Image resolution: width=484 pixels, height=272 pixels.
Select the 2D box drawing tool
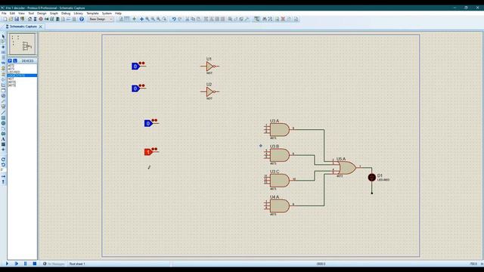point(3,118)
